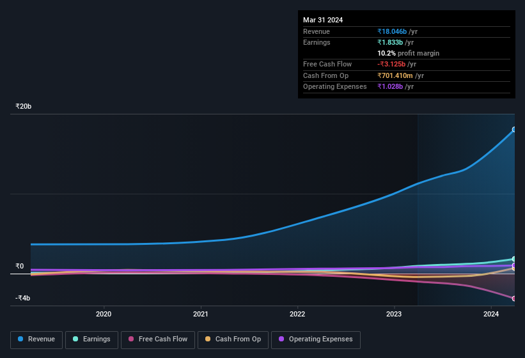Image resolution: width=525 pixels, height=358 pixels.
Task: Click the Earnings row label in tooltip
Action: point(317,42)
